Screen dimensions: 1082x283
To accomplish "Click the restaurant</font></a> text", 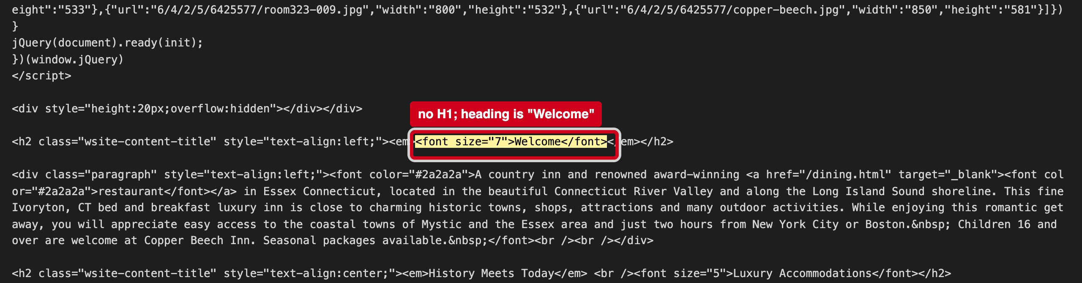I will pyautogui.click(x=167, y=191).
